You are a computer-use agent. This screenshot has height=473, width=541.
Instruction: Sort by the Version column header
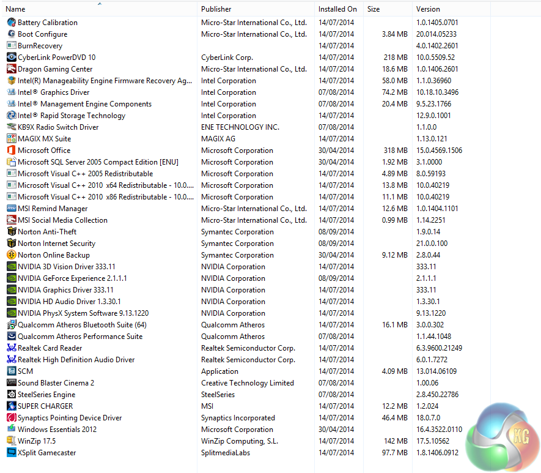click(451, 9)
